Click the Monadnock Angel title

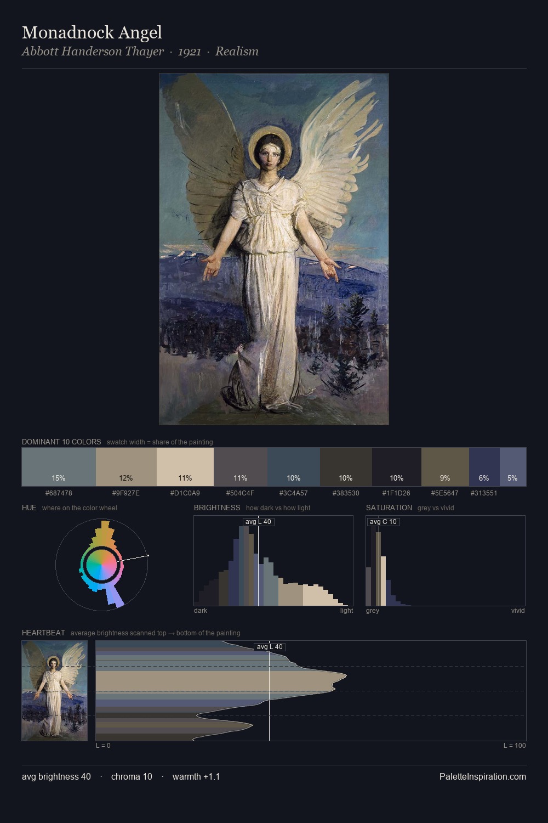[x=92, y=32]
